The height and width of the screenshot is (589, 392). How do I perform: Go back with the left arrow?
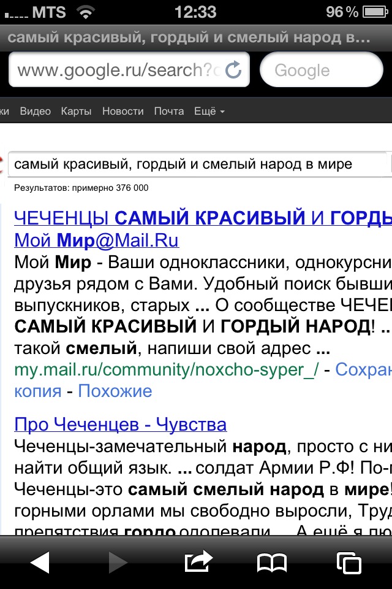39,563
